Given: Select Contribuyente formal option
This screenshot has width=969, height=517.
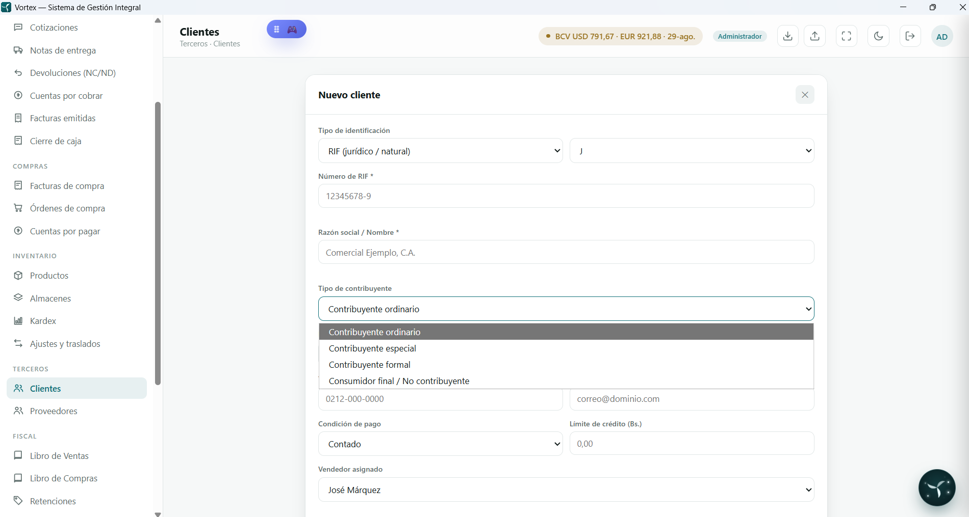Looking at the screenshot, I should point(566,365).
